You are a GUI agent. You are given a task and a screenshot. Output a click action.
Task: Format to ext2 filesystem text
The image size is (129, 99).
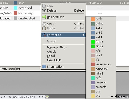point(99,28)
